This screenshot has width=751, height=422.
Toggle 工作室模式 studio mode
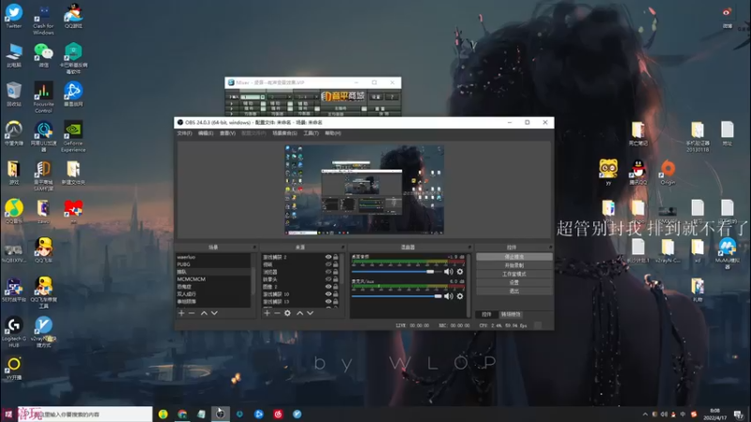[x=513, y=274]
